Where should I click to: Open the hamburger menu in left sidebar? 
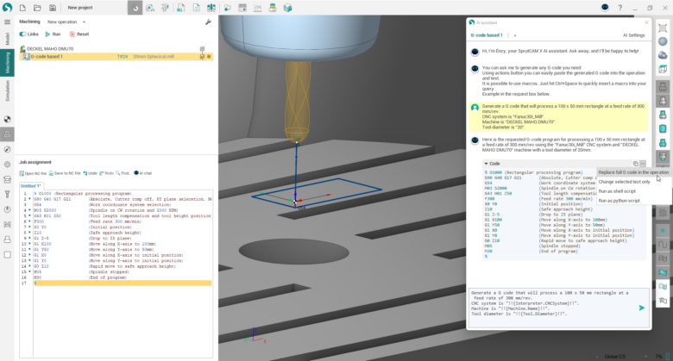coord(7,22)
